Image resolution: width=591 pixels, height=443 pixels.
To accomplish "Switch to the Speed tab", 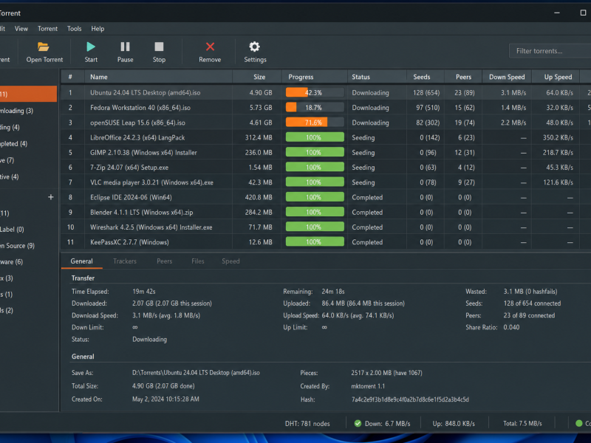I will click(230, 261).
